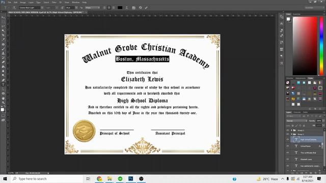Select the Pen tool
The image size is (326, 183).
point(3,80)
